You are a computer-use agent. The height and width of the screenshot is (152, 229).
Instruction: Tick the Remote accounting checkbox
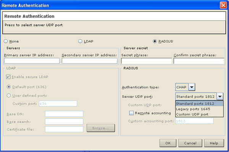[x=131, y=113]
